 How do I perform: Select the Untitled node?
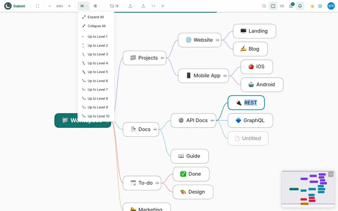(248, 138)
